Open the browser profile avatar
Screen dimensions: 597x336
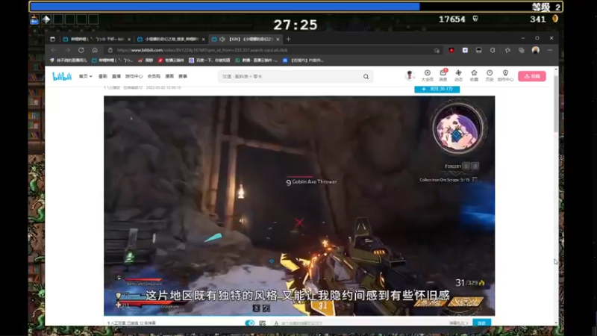pos(535,50)
